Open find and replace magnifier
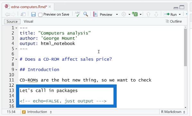192x116 pixels. [x=86, y=14]
